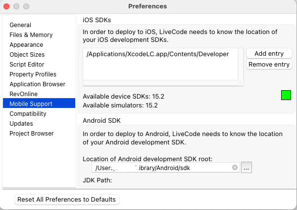
Task: Browse for Android SDK root folder
Action: tap(247, 168)
